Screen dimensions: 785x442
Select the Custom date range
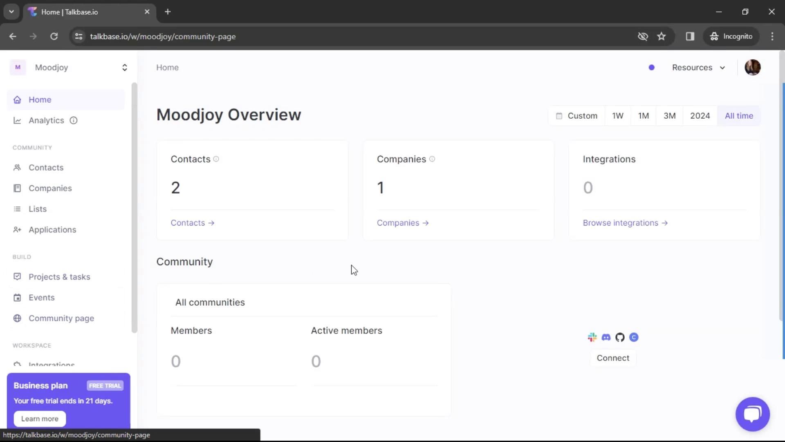pos(576,116)
